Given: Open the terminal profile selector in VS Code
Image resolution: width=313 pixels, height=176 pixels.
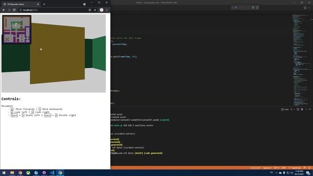Looking at the screenshot, I should point(285,110).
